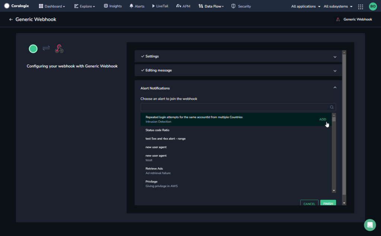Click the Insights gear-chip icon
Viewport: 381px width, 236px height.
pyautogui.click(x=106, y=6)
